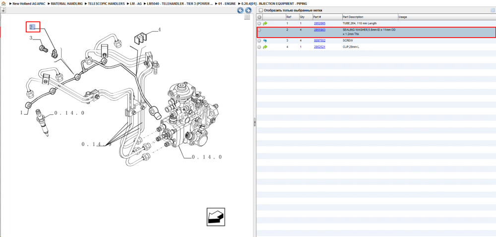
Task: Select the 'SEALING WASHER,5.8mm ID' description
Action: click(369, 32)
